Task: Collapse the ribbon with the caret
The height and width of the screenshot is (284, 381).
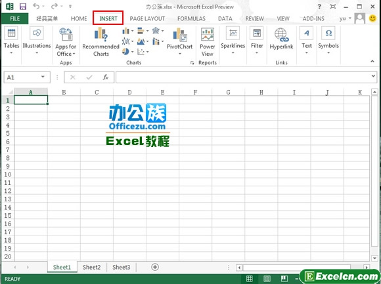Action: 372,62
